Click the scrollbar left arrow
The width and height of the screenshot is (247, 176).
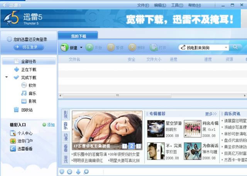[60, 95]
